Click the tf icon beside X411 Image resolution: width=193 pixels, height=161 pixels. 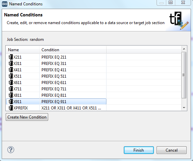pos(11,70)
